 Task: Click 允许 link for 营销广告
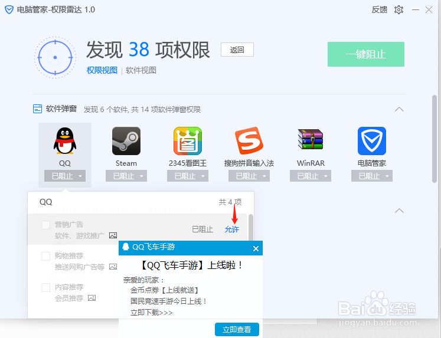[x=232, y=229]
